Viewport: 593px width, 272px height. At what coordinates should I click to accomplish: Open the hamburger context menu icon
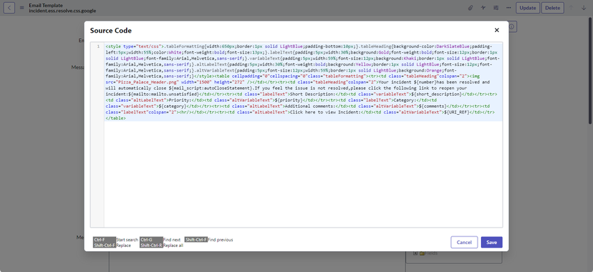(x=22, y=8)
